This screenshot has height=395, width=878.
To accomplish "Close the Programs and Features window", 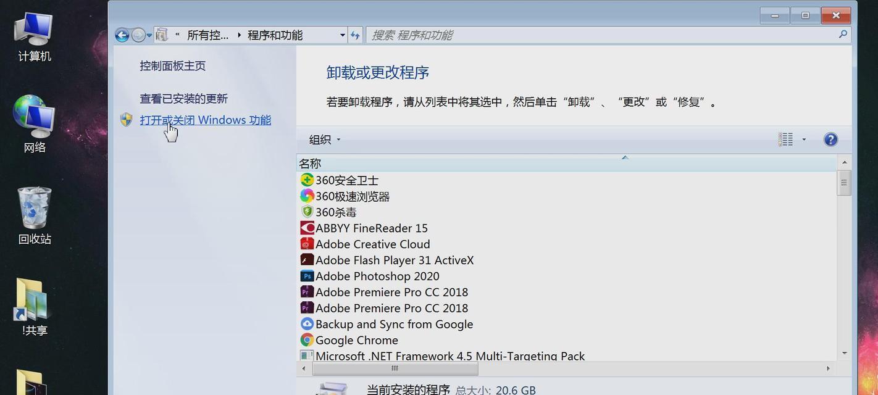I will [836, 15].
